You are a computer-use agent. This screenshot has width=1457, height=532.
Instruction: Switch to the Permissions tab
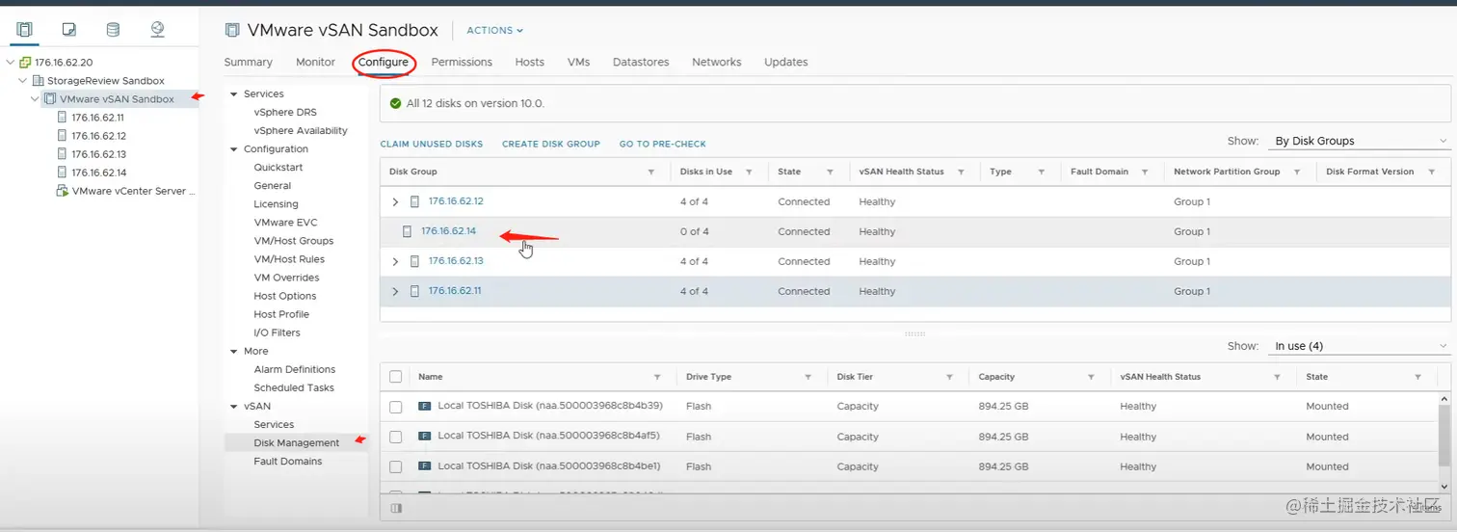point(462,62)
